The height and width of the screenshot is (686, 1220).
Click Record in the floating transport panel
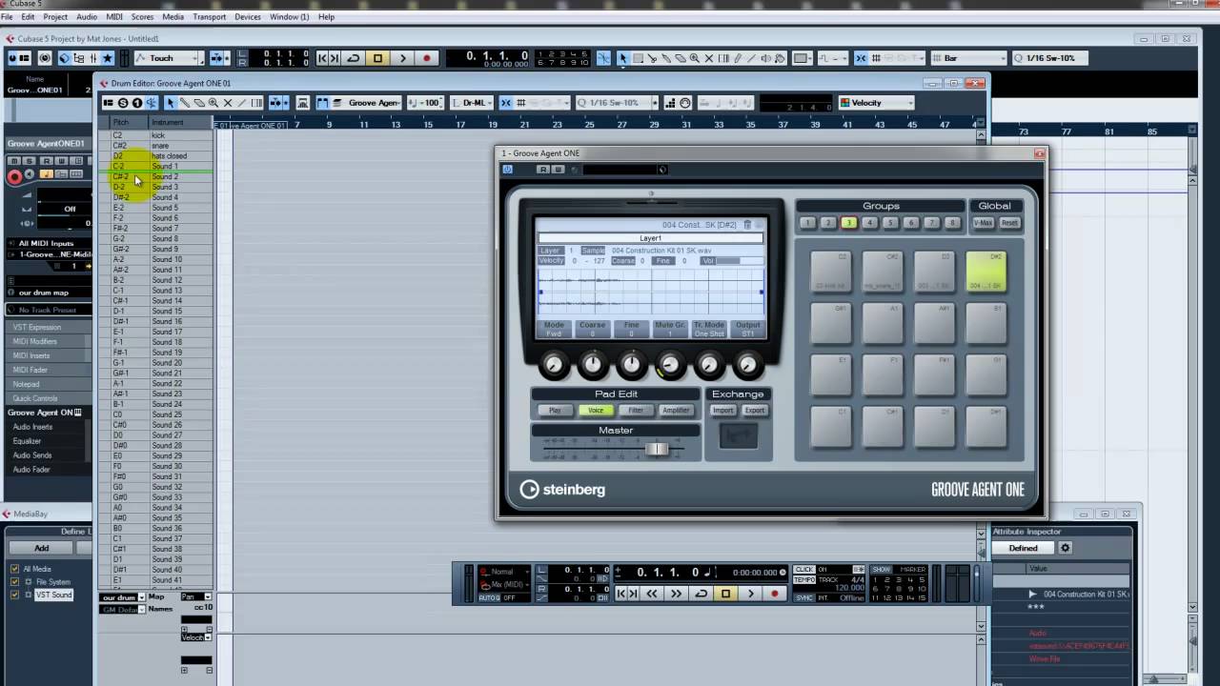click(775, 594)
